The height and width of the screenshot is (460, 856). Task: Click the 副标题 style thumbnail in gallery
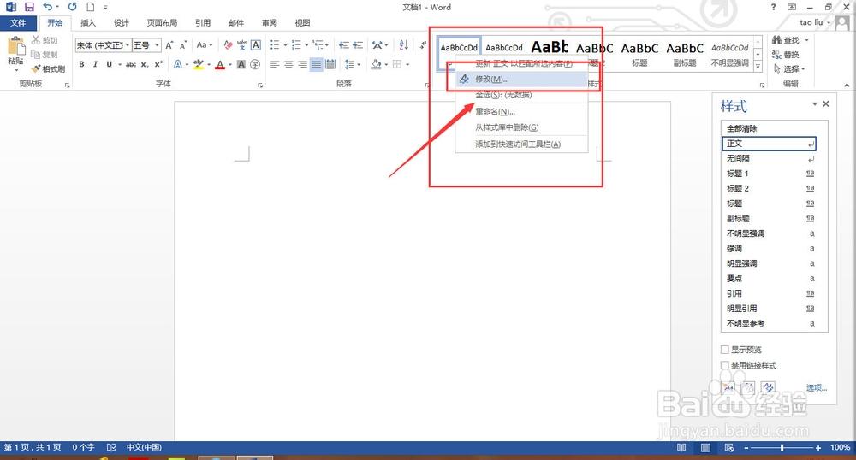[685, 54]
